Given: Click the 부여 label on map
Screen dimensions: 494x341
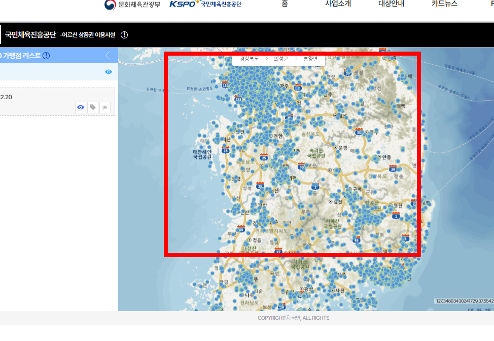Looking at the screenshot, I should coord(246,189).
